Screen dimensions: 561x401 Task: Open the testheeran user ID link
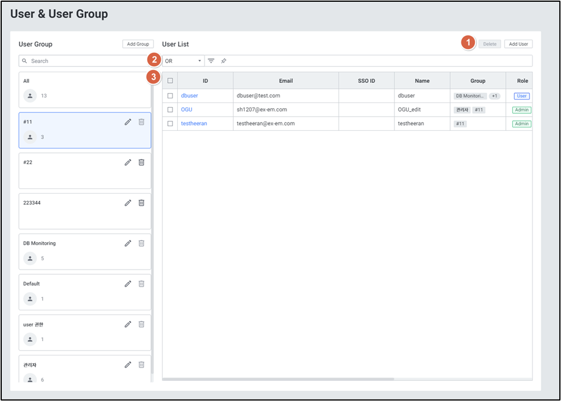pos(194,124)
